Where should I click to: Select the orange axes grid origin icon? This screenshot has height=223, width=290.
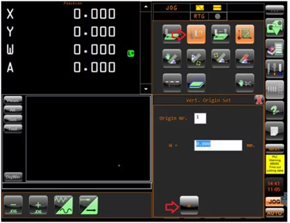pyautogui.click(x=245, y=34)
